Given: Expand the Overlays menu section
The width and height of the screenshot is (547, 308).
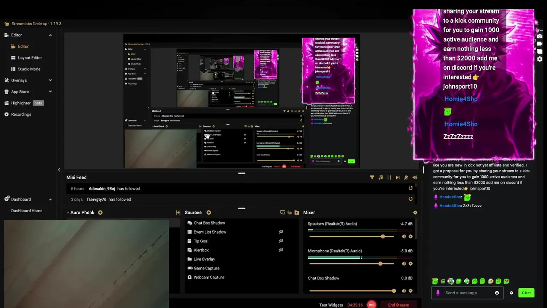Looking at the screenshot, I should 50,80.
